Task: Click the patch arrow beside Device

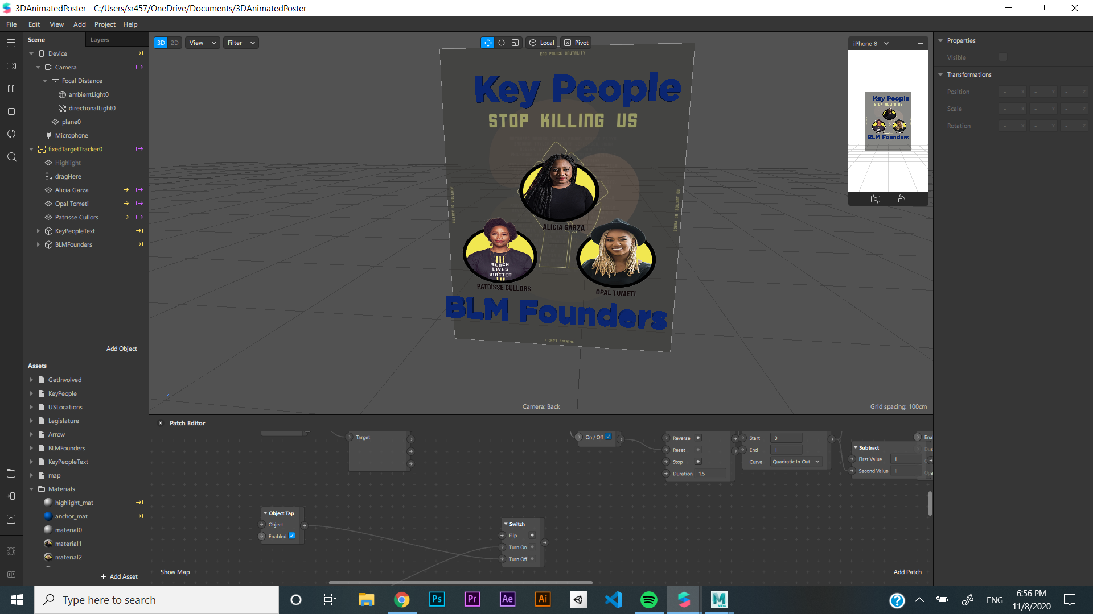Action: click(x=139, y=53)
